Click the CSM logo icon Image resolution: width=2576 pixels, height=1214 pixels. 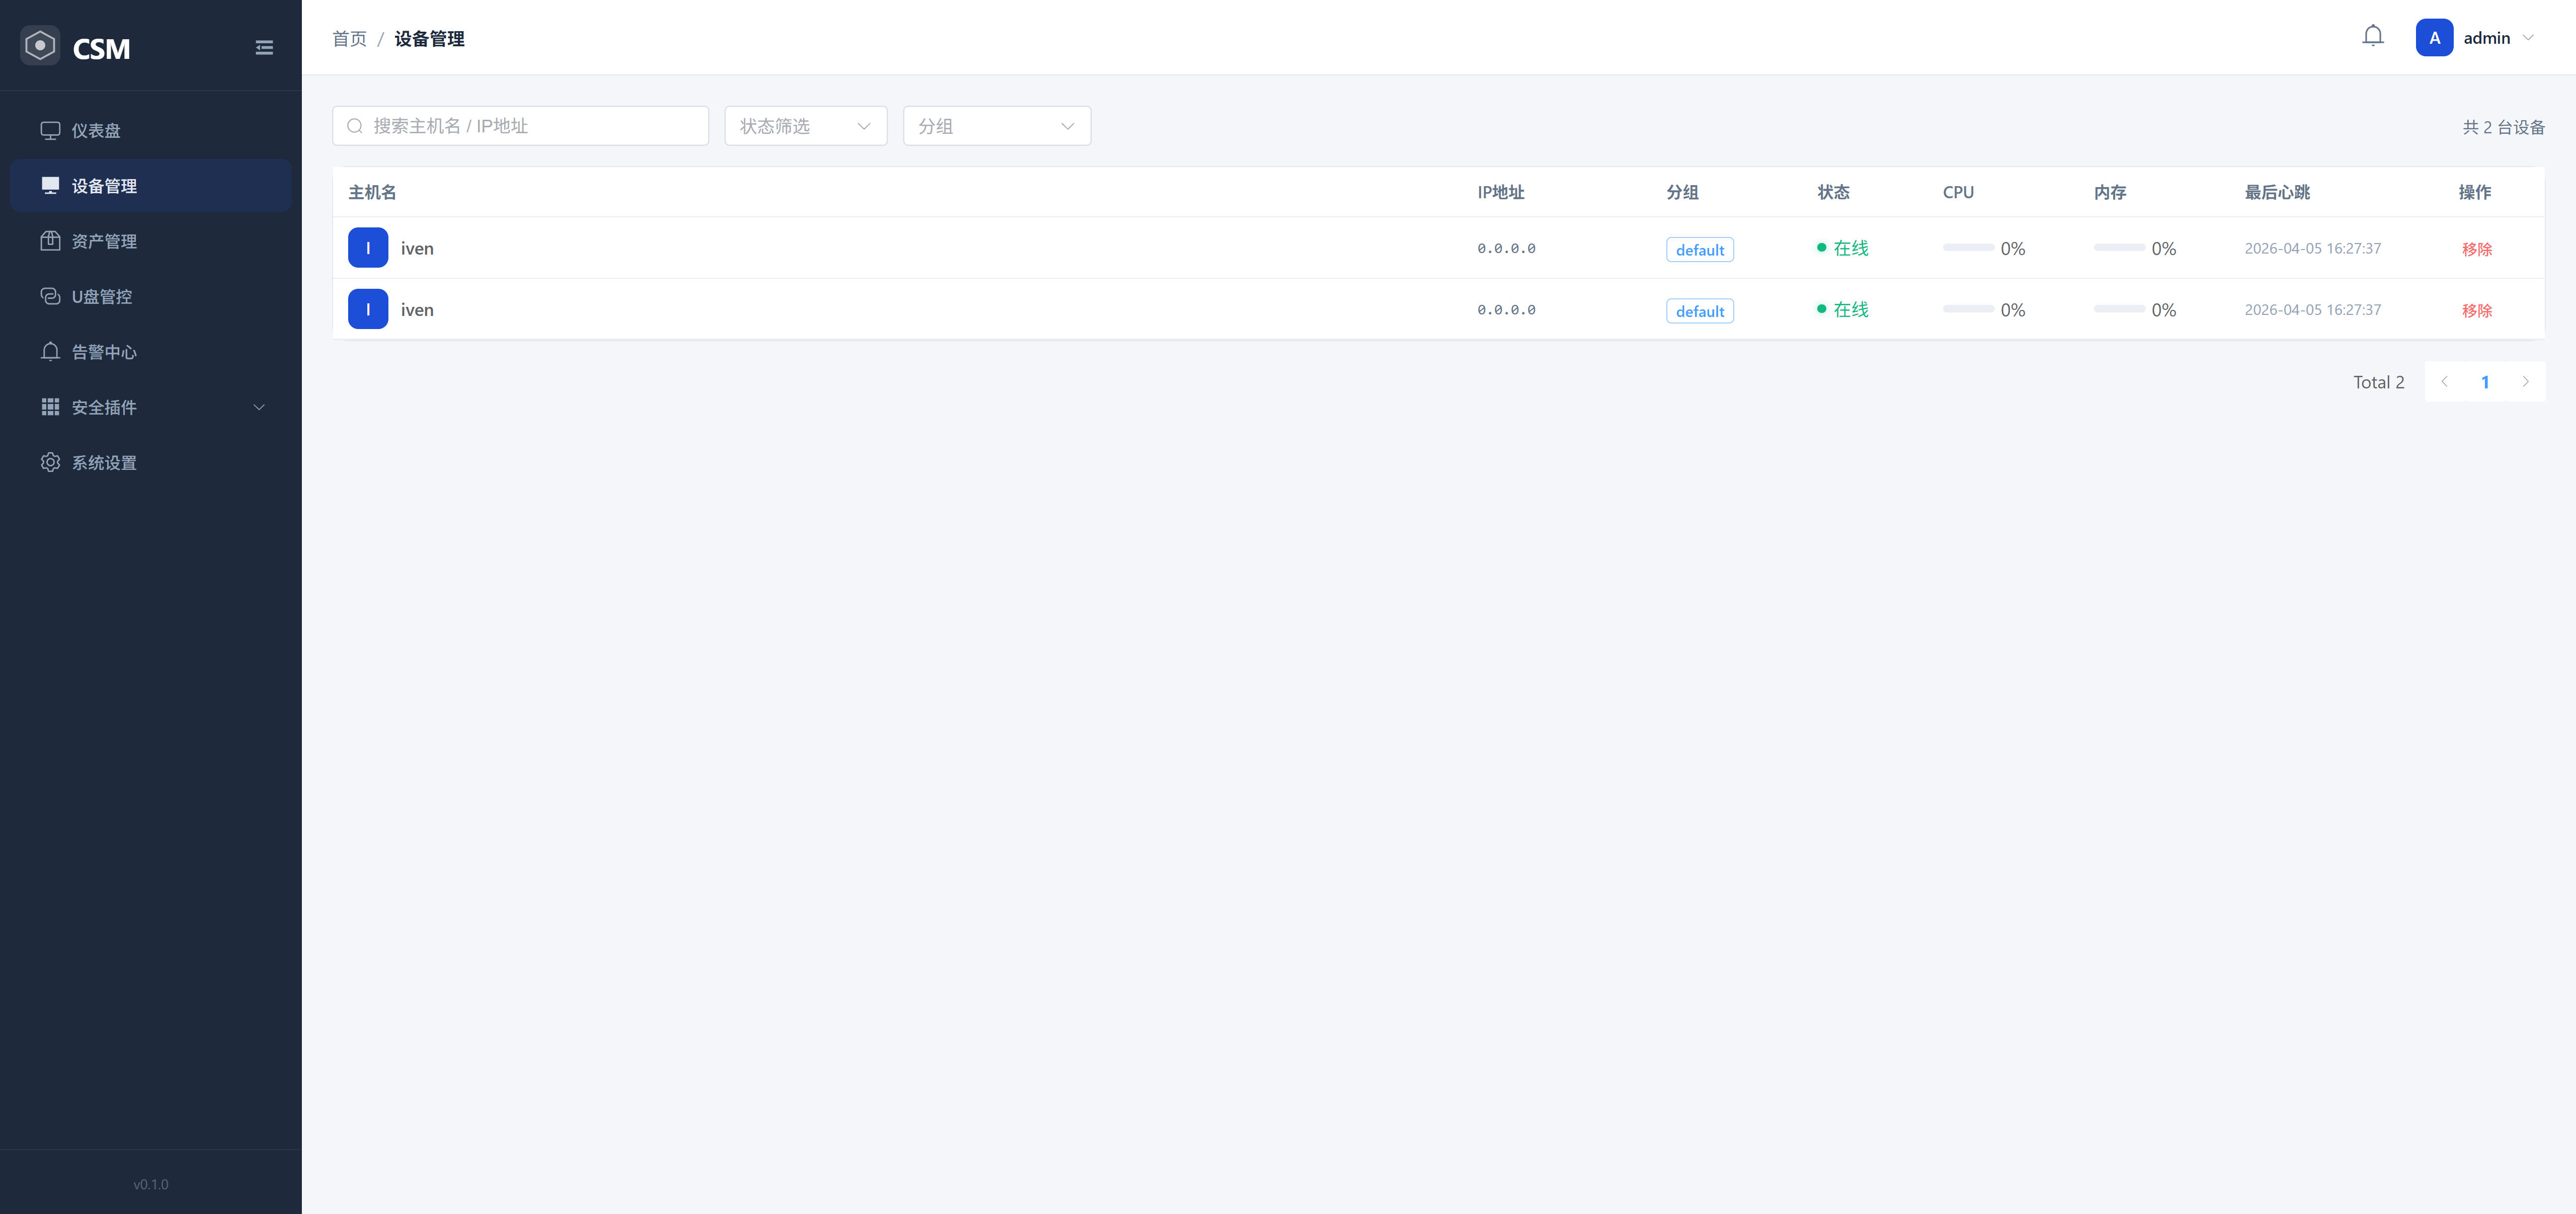40,46
